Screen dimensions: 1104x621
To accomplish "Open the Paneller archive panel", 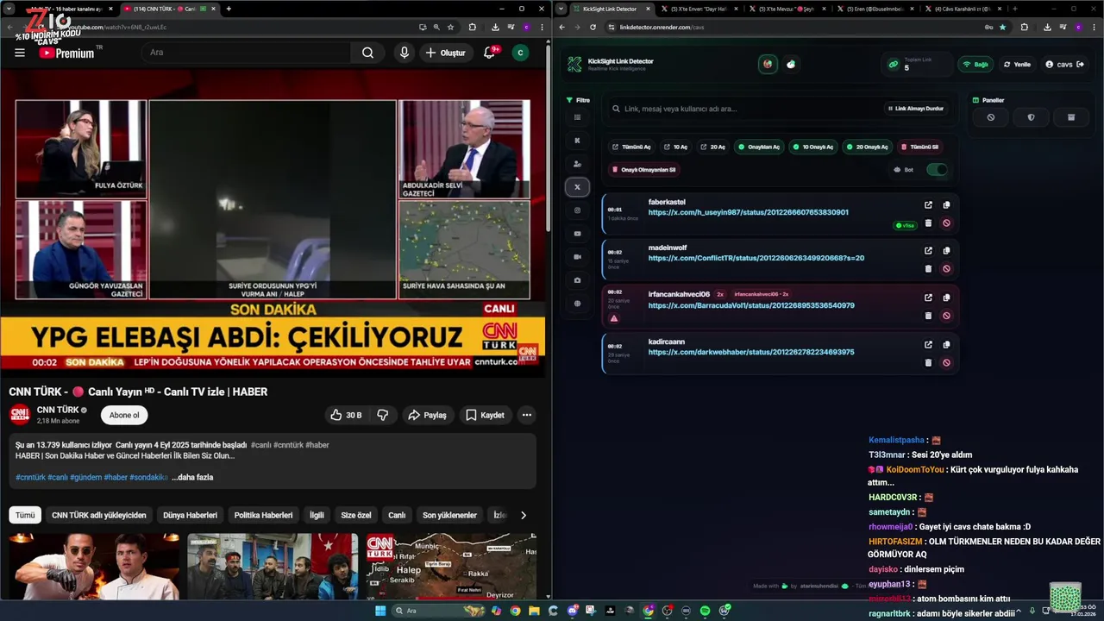I will click(1071, 117).
